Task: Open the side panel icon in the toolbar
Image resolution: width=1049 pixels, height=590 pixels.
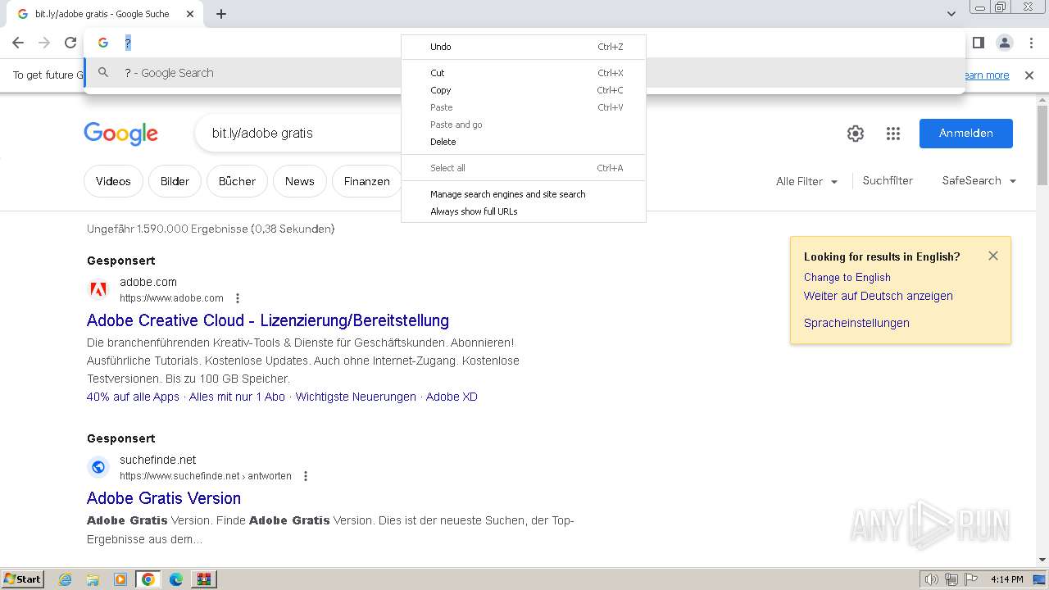Action: [x=978, y=43]
